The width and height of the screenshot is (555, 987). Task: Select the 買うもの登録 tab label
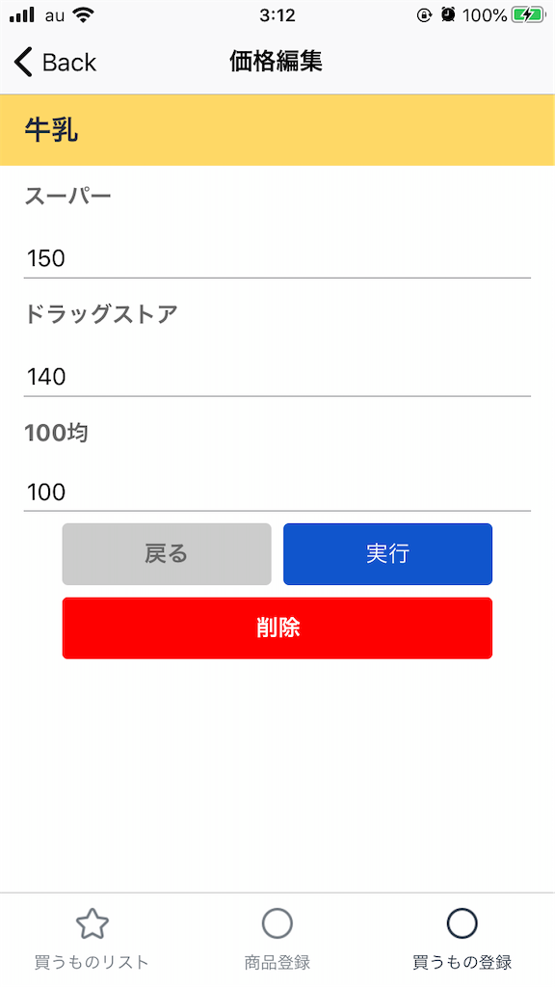point(463,961)
